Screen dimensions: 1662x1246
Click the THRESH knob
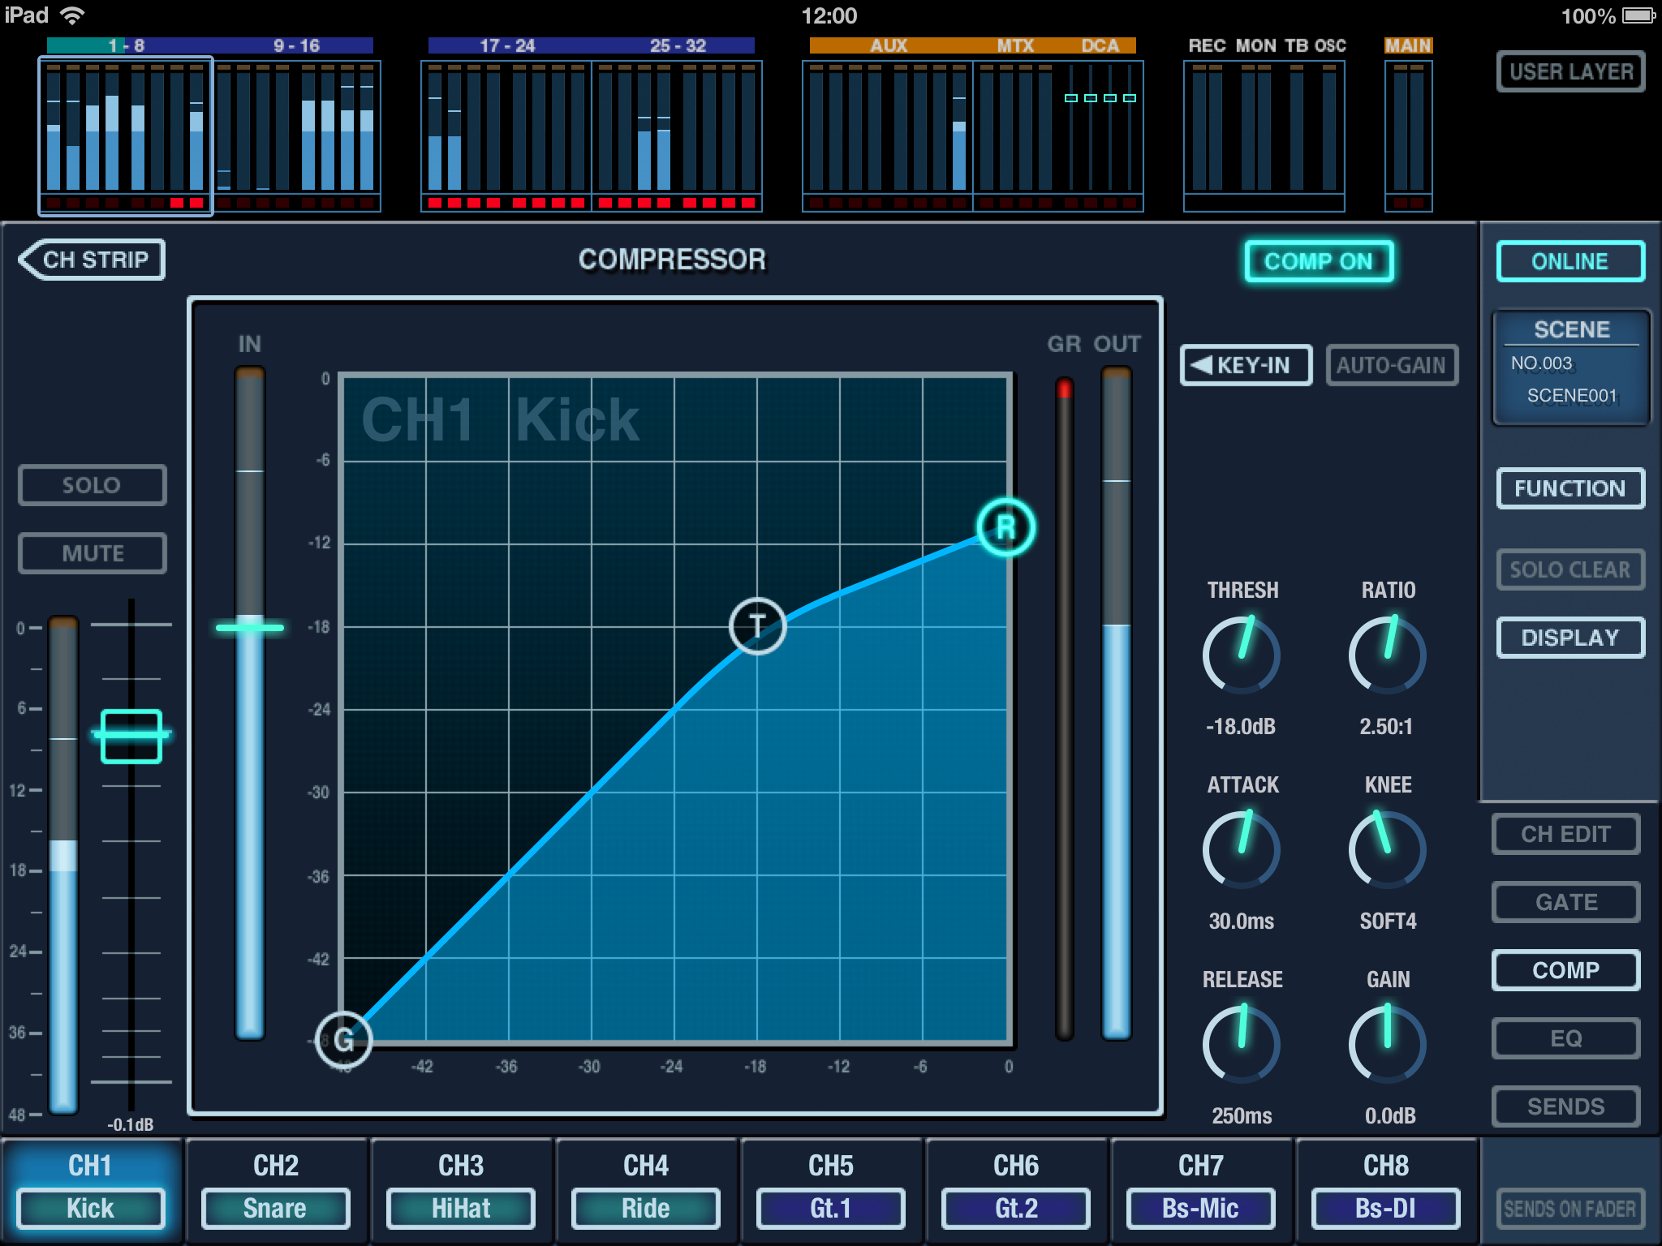tap(1241, 655)
